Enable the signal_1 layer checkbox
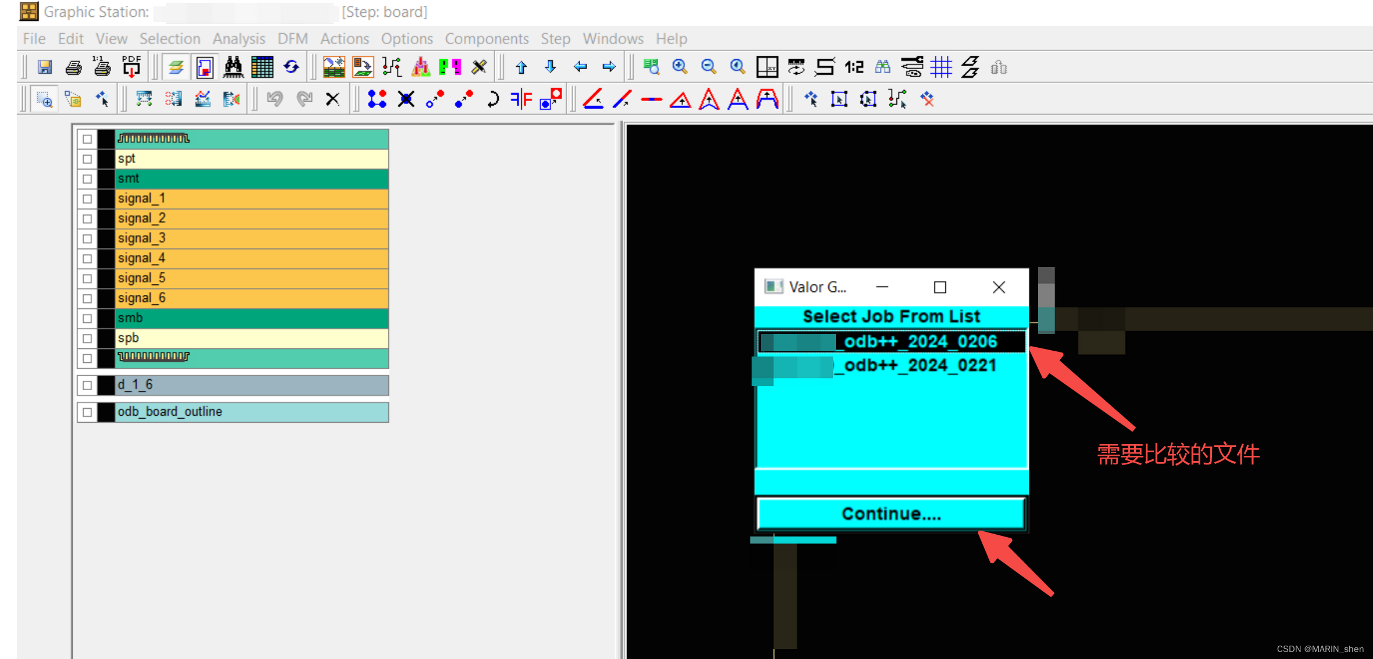Viewport: 1373px width, 659px height. tap(87, 199)
